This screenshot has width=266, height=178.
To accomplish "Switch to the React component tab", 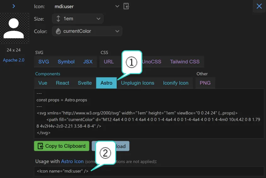I will (62, 83).
